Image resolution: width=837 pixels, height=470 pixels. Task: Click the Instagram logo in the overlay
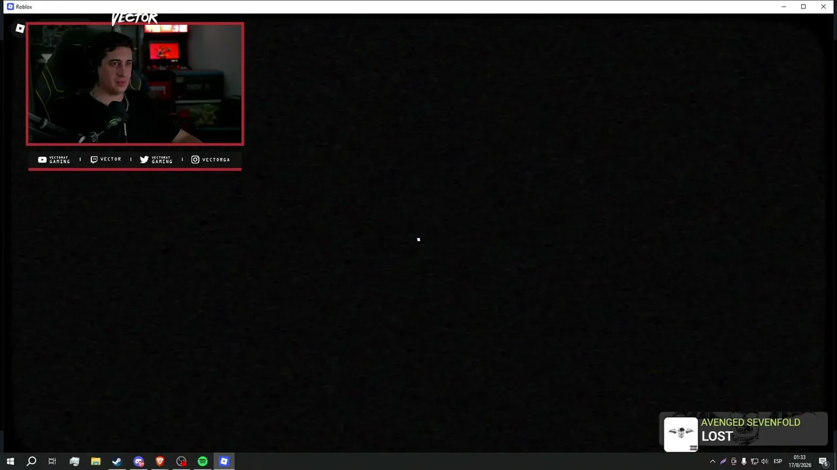[195, 159]
